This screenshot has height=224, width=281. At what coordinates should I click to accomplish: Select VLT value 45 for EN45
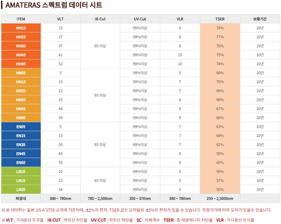pyautogui.click(x=61, y=154)
